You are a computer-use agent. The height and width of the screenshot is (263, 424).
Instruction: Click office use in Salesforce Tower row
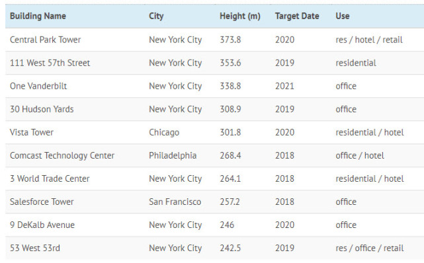click(x=346, y=202)
